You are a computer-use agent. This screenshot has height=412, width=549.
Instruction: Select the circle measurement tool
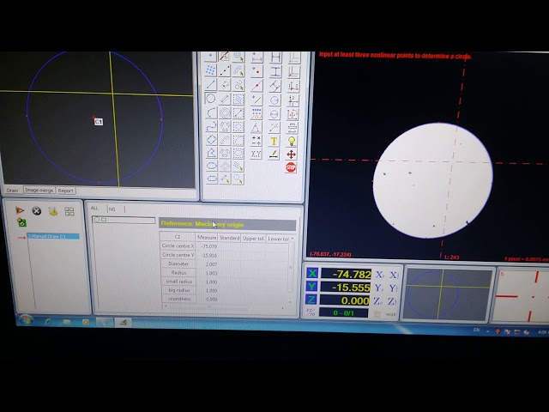[x=210, y=99]
